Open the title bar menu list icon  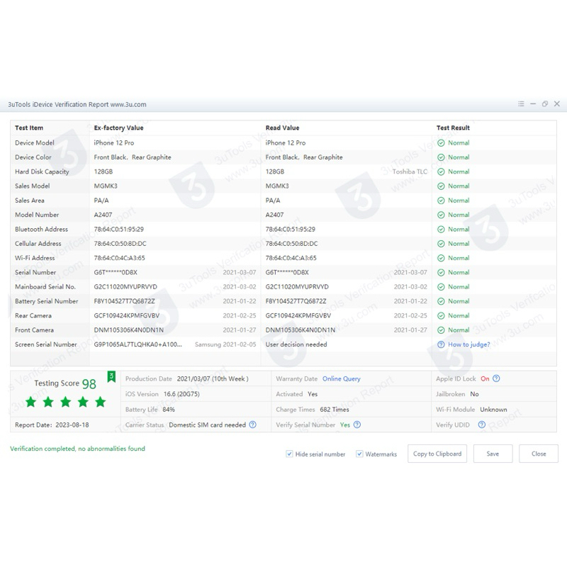pyautogui.click(x=522, y=104)
